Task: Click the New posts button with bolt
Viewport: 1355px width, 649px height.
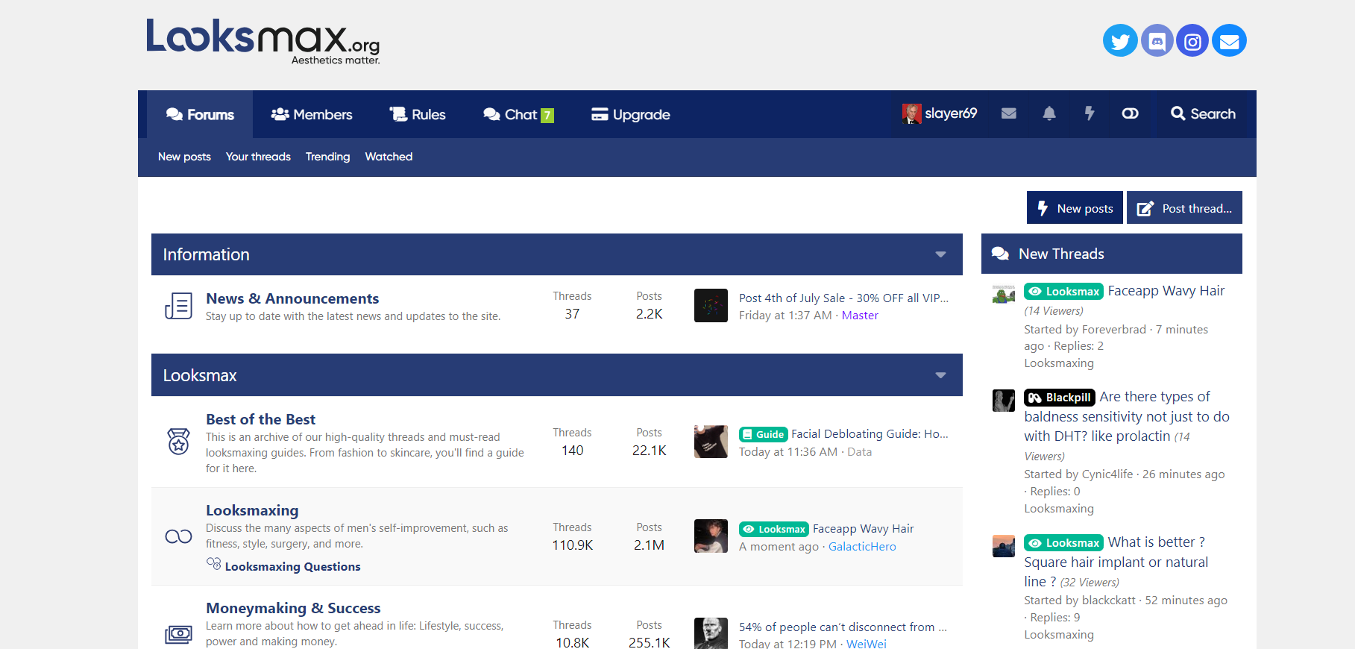Action: coord(1075,208)
